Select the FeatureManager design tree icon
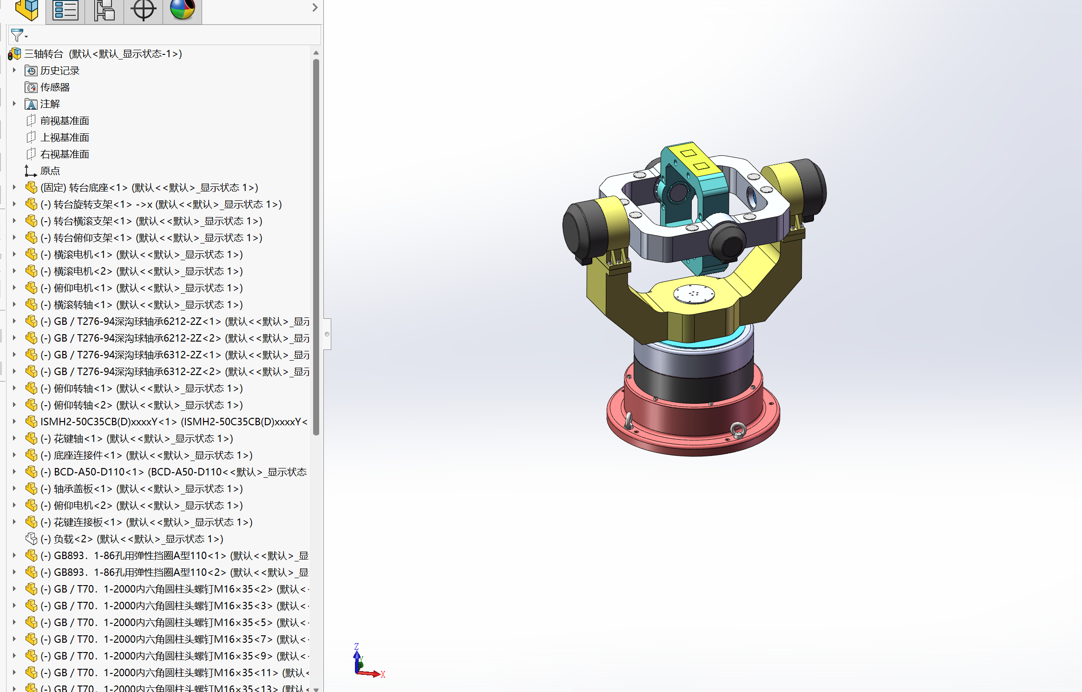The height and width of the screenshot is (692, 1082). coord(27,9)
